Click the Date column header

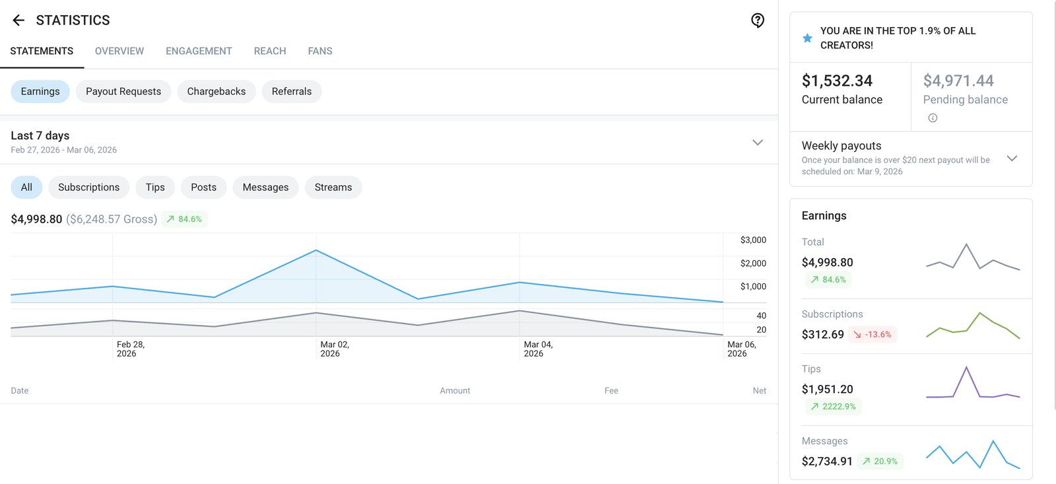pos(20,391)
